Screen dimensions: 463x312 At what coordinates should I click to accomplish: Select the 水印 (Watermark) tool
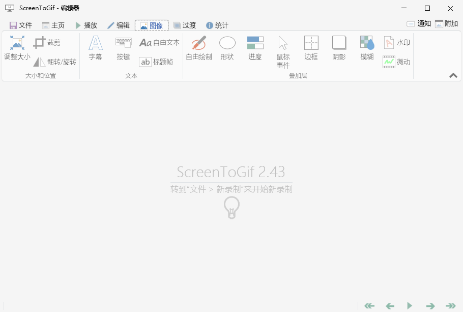click(x=396, y=42)
